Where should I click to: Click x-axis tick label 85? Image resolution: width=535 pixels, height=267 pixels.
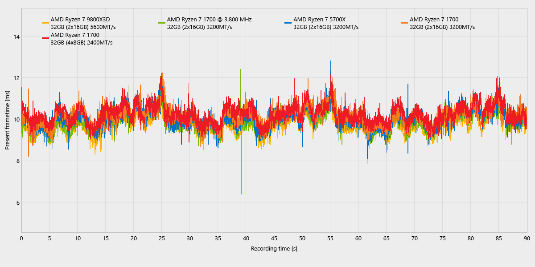pyautogui.click(x=499, y=238)
